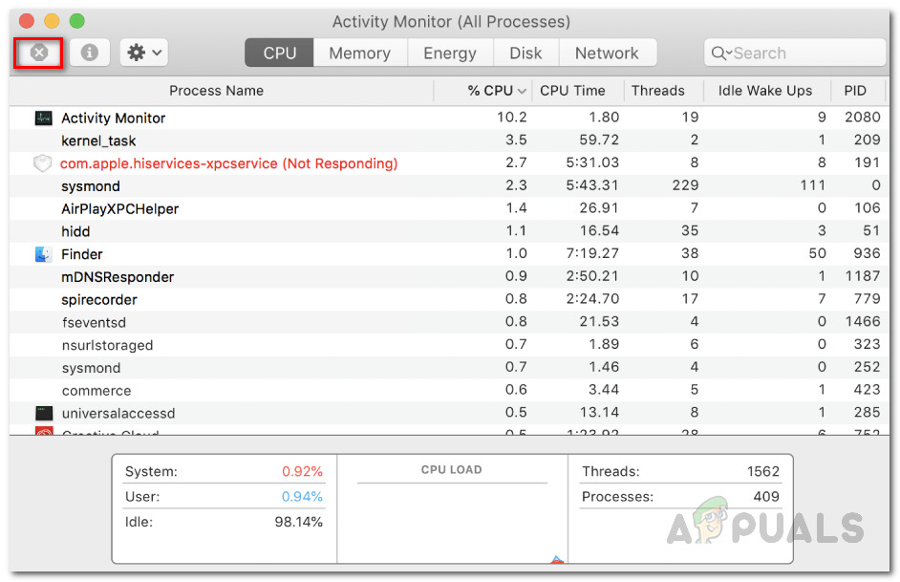Click the inspect process info button
This screenshot has width=900, height=582.
click(x=89, y=53)
